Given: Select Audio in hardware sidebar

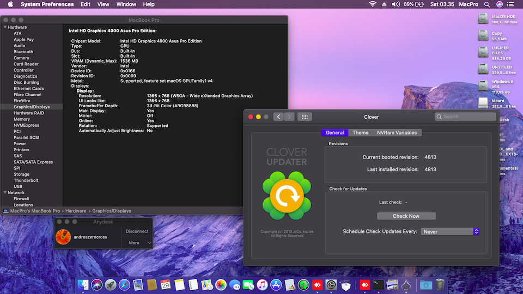Looking at the screenshot, I should pyautogui.click(x=20, y=46).
